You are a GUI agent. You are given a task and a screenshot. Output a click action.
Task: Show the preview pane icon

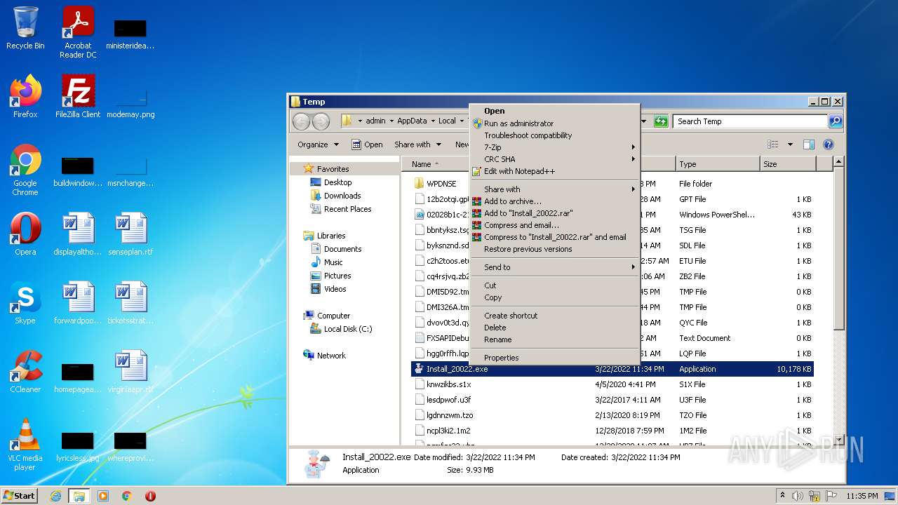pos(808,144)
